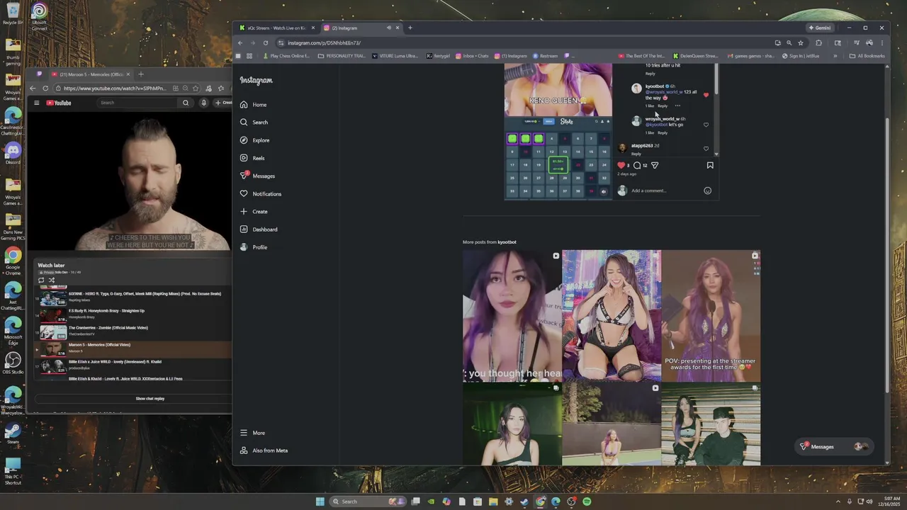Open Notifications in Instagram sidebar

click(260, 193)
